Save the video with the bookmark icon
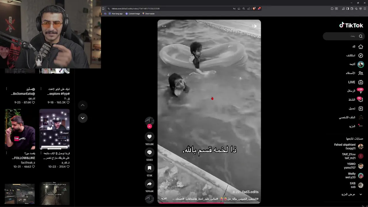368x207 pixels. tap(149, 168)
